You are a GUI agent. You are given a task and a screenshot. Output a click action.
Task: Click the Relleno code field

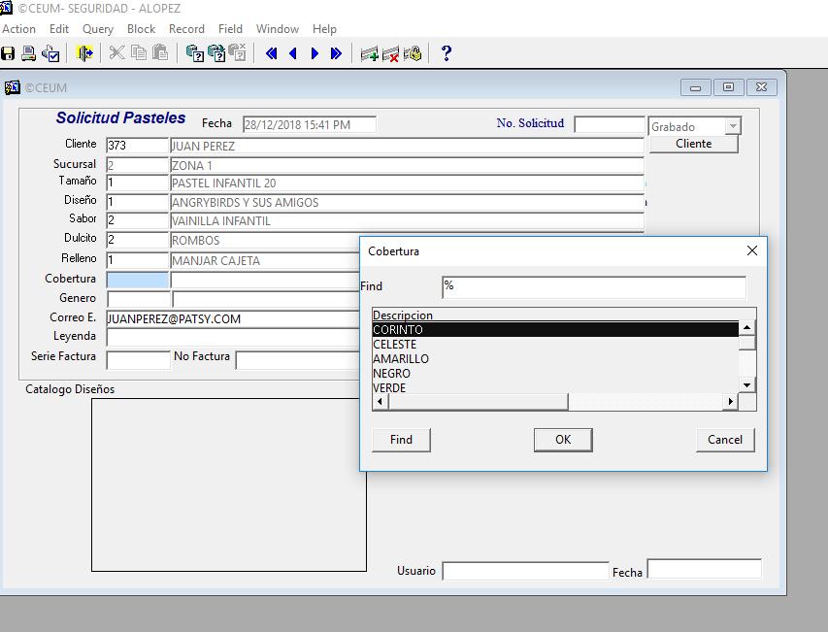click(x=137, y=260)
